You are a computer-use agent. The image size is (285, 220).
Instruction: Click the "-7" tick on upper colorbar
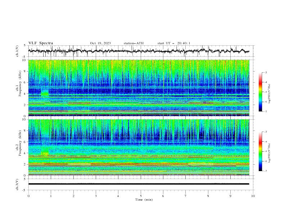tap(265, 112)
